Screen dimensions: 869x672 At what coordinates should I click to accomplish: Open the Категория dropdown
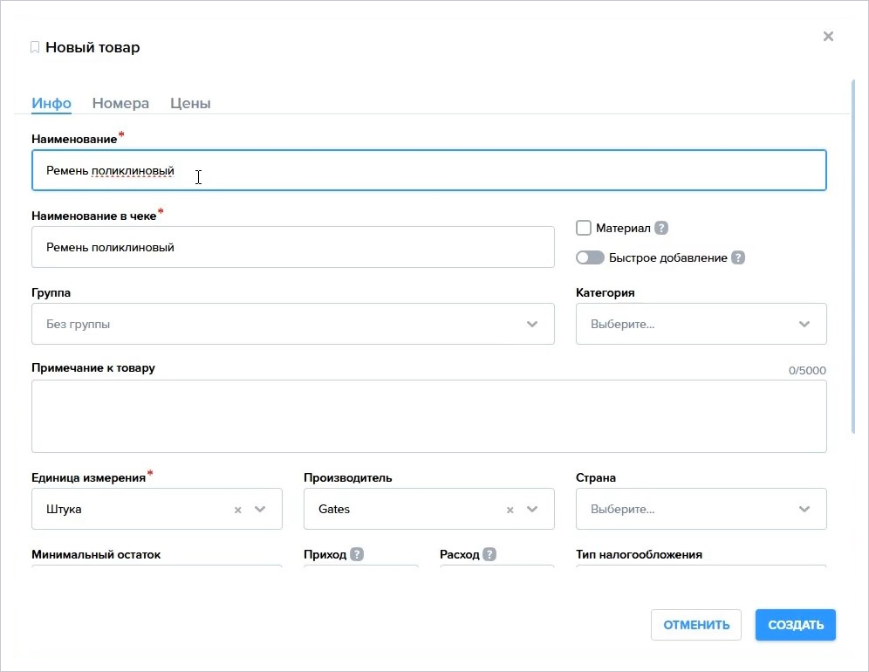coord(804,325)
